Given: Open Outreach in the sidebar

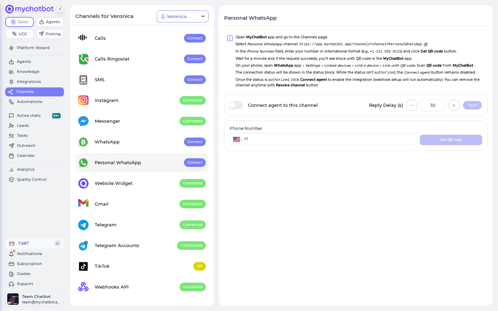Looking at the screenshot, I should (x=35, y=146).
